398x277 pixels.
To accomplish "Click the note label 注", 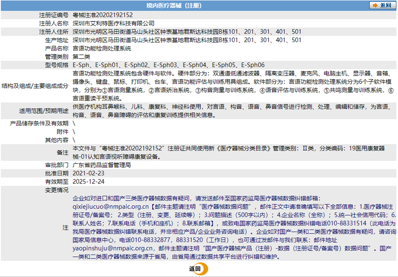I will point(66,227).
